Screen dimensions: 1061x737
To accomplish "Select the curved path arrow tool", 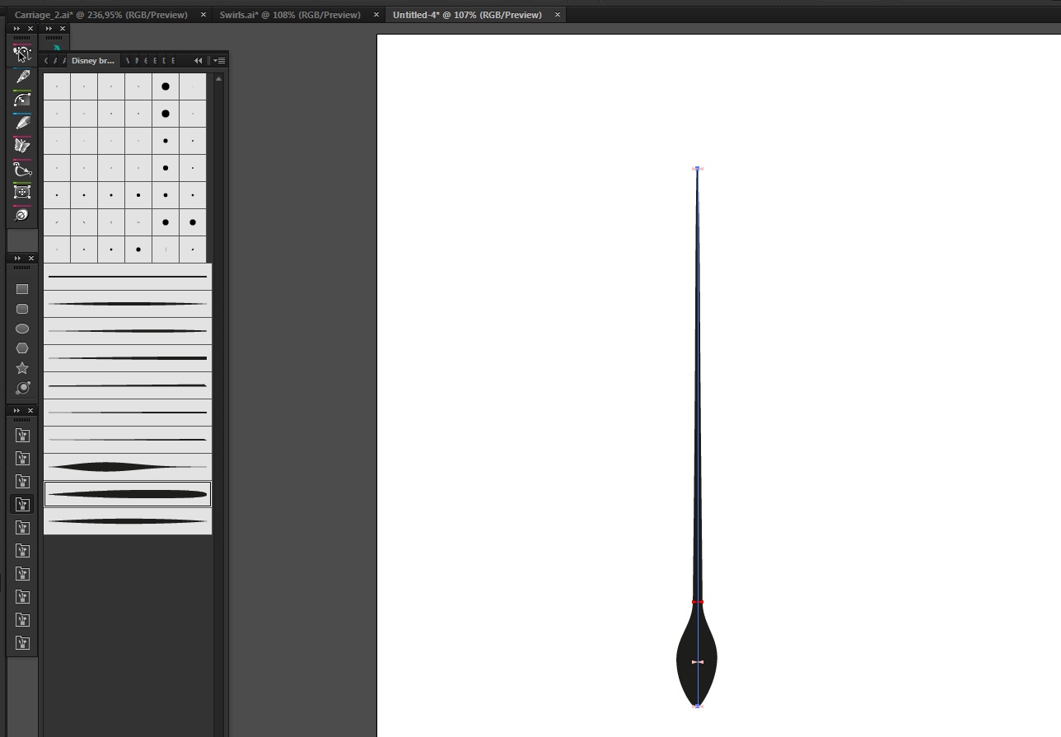I will click(22, 169).
